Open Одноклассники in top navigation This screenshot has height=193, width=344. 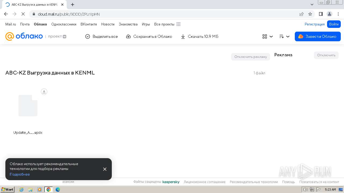(x=64, y=24)
